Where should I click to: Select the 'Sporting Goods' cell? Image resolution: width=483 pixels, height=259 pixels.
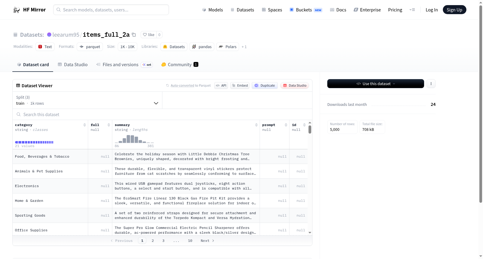[x=50, y=215]
